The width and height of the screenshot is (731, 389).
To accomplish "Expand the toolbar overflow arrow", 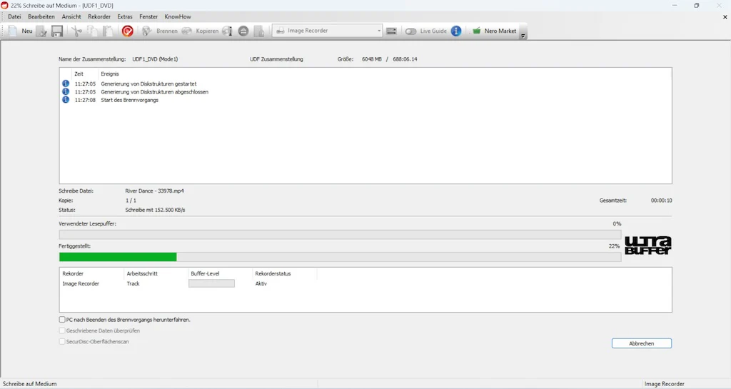I will pyautogui.click(x=523, y=36).
